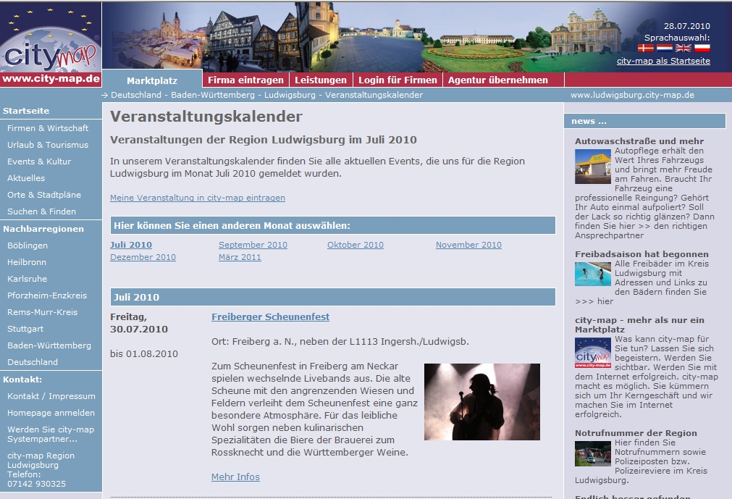Open the Freibadsaison swimming pool thumbnail

[x=593, y=274]
